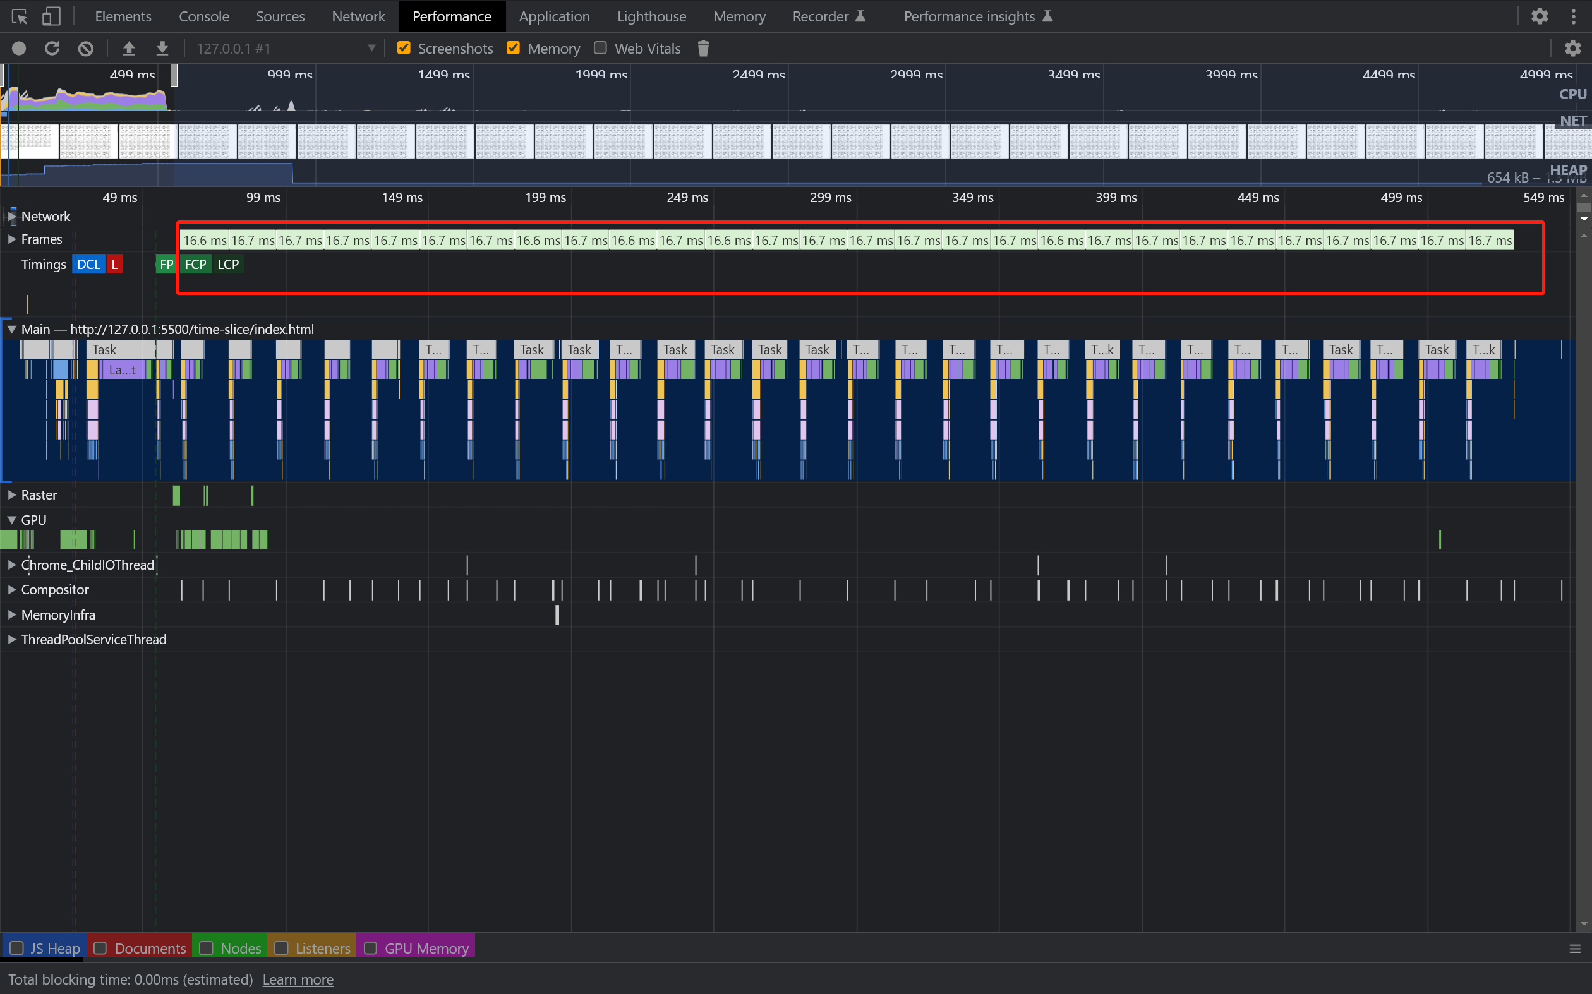Open the Network tab

(358, 16)
